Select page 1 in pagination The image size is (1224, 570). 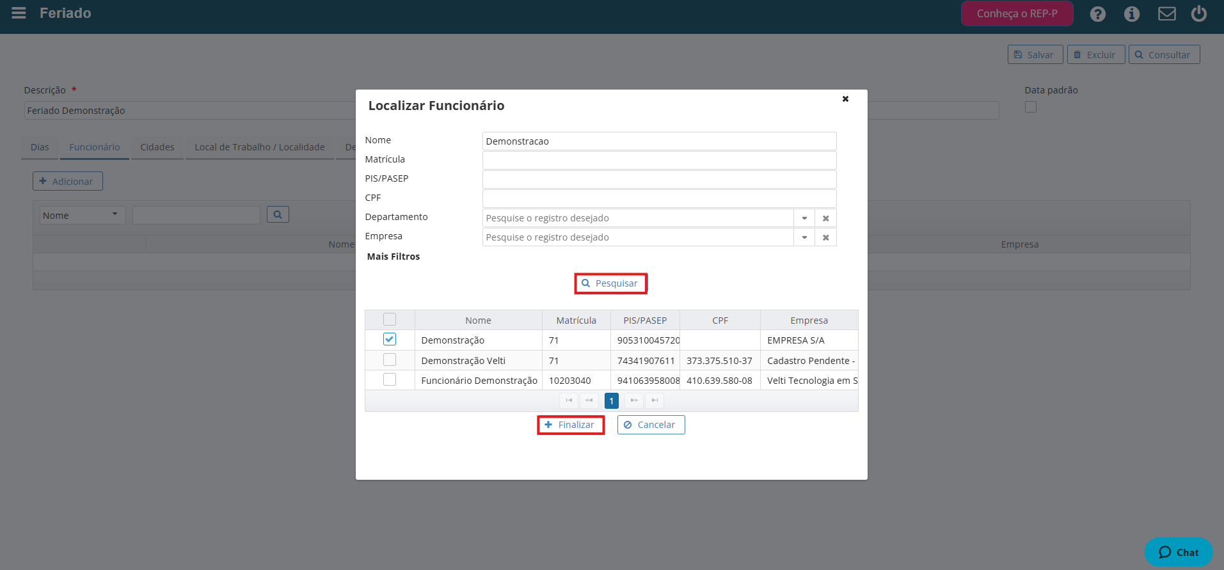coord(611,400)
